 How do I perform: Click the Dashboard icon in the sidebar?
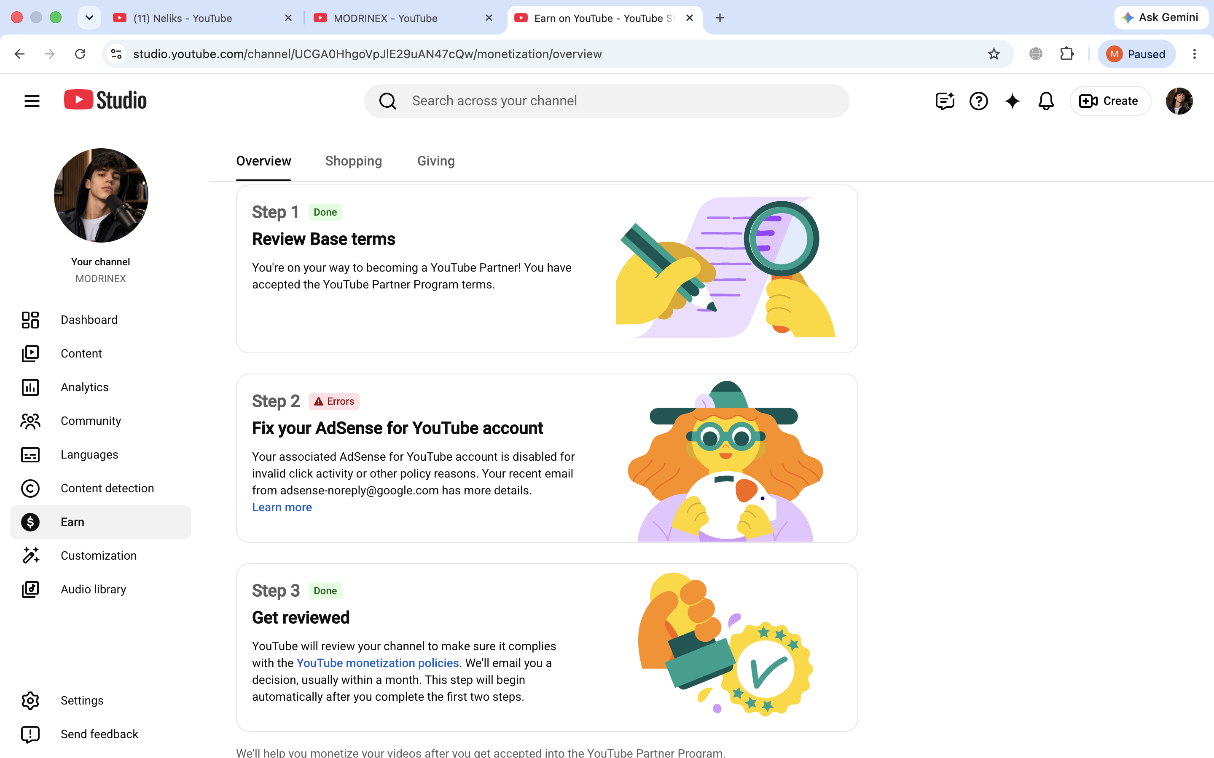pyautogui.click(x=30, y=320)
